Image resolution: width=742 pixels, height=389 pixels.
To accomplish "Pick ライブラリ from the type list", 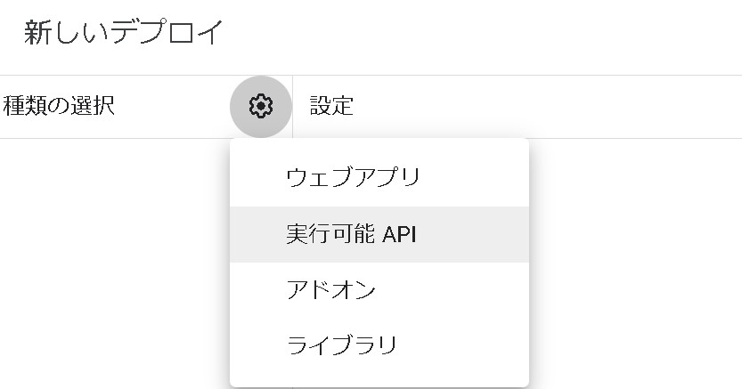I will [341, 345].
